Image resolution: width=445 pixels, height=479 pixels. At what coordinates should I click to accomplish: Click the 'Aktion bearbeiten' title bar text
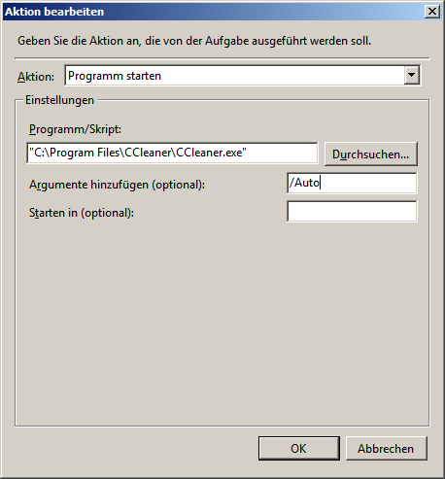54,12
